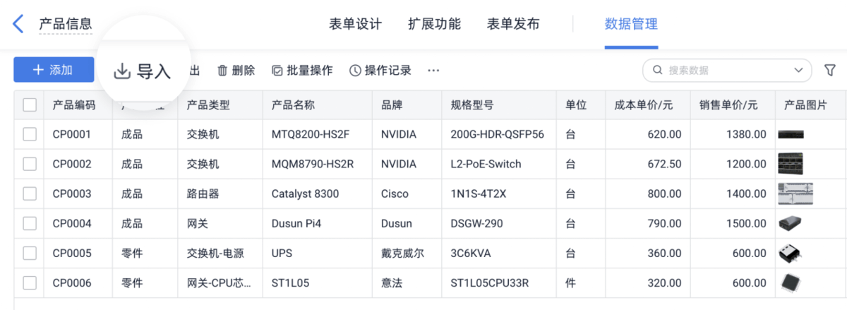Check the box for row CP0001
The height and width of the screenshot is (310, 847).
(x=30, y=134)
